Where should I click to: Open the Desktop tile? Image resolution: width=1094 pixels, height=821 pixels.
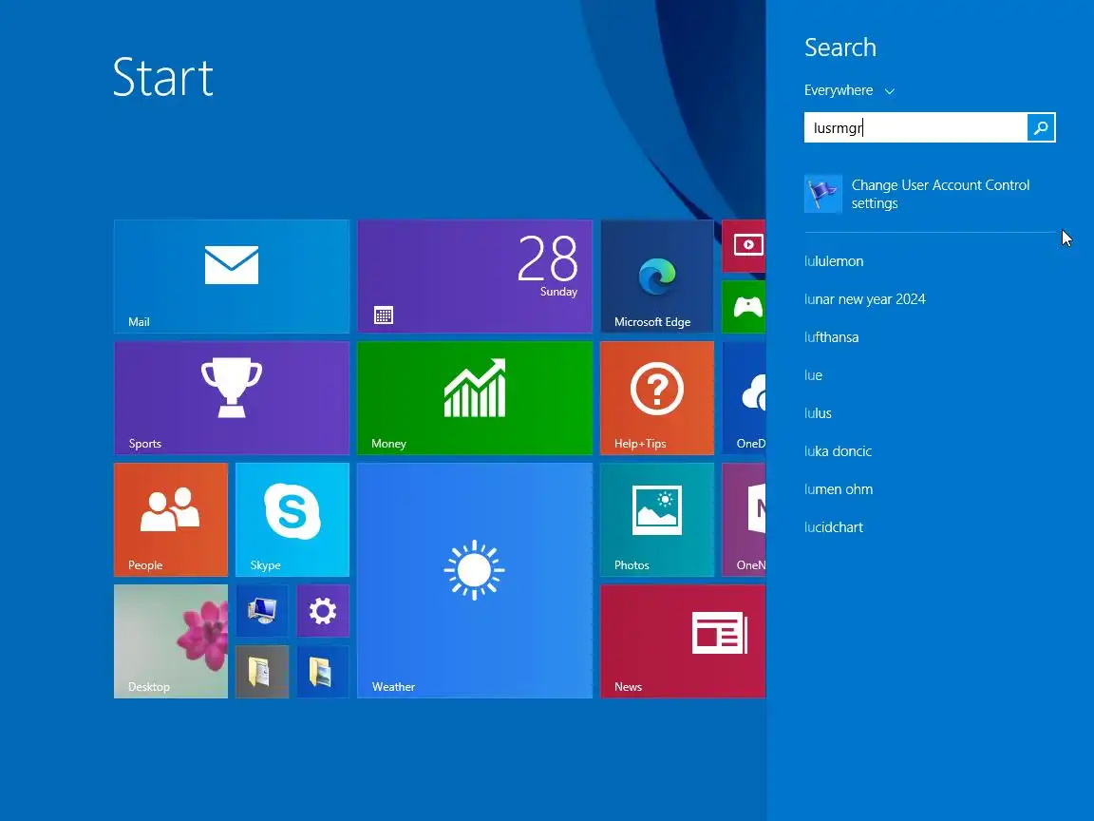point(171,640)
